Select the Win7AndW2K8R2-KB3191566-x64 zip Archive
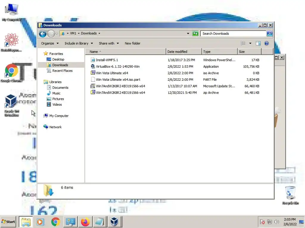Viewport: 305px width, 228px height. pos(120,93)
